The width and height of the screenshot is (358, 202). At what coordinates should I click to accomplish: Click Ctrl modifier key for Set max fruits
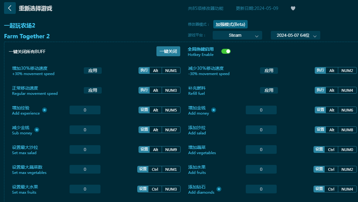155,189
